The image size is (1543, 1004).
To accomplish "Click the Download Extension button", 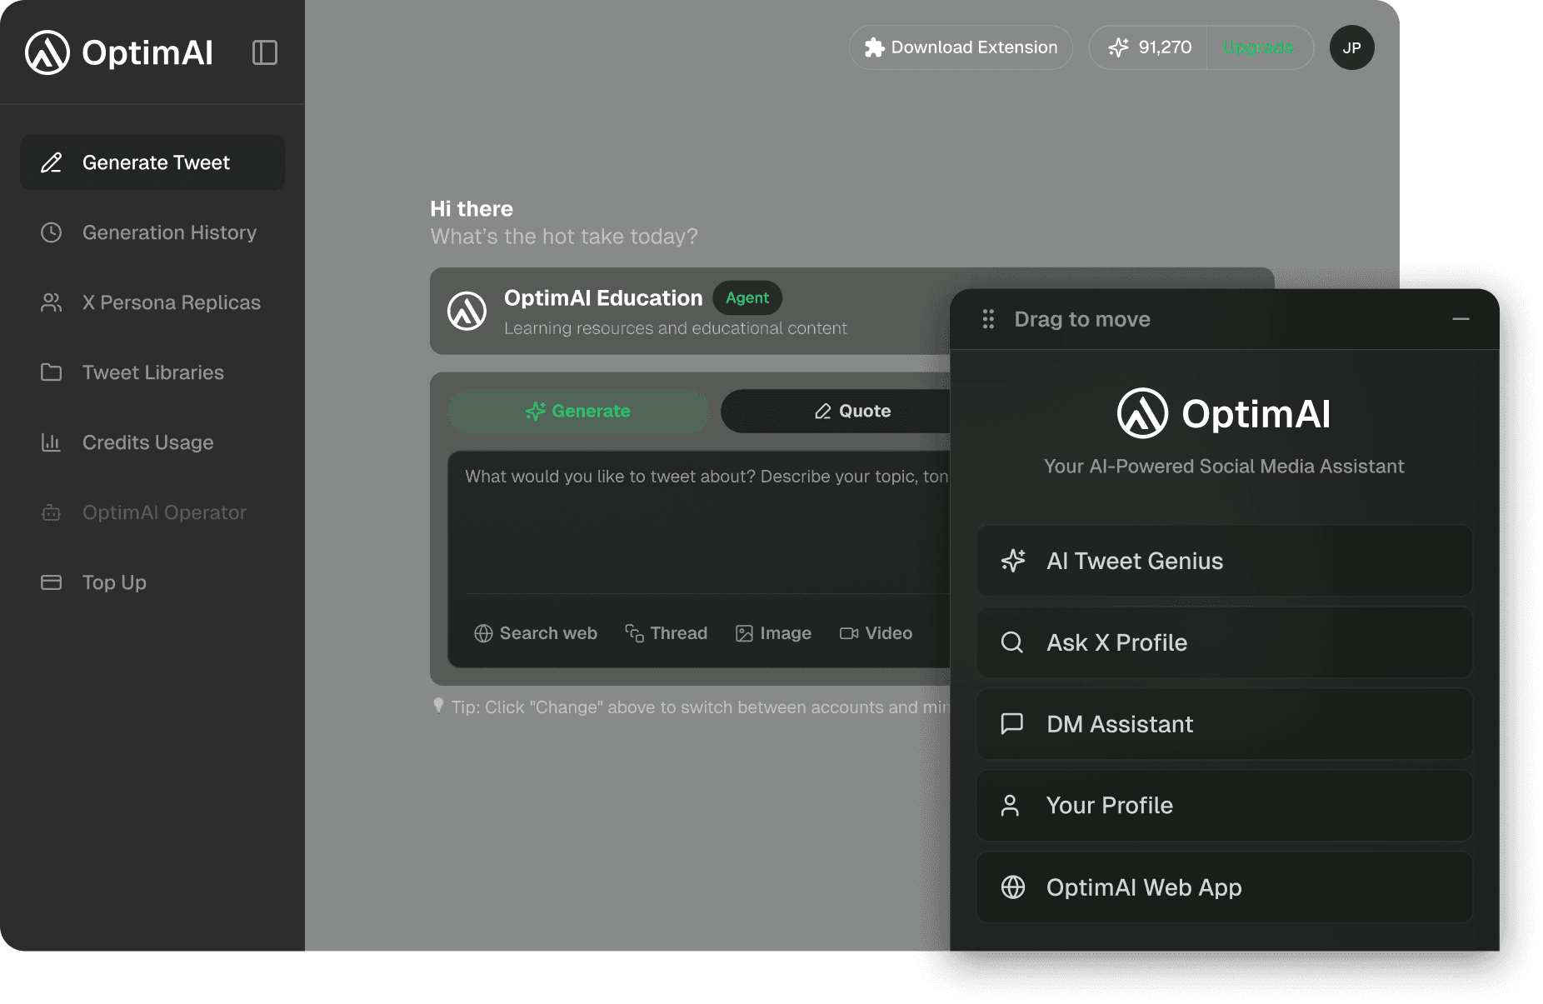I will [961, 47].
